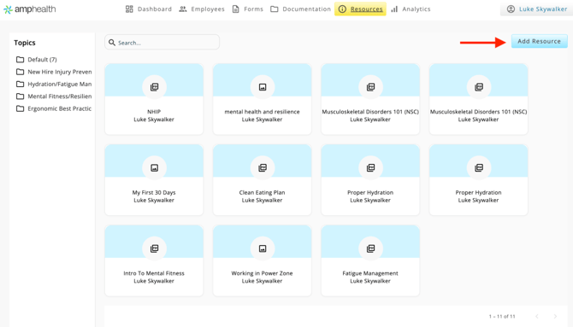Click the folder icon beside Hydration/Fatigue
This screenshot has height=327, width=573.
click(x=21, y=84)
